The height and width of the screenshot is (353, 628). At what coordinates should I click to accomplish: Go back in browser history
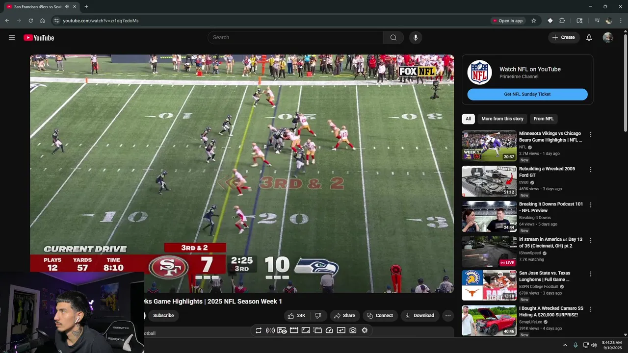pyautogui.click(x=7, y=21)
